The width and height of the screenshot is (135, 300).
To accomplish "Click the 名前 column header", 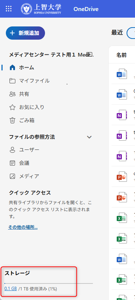I will (121, 55).
